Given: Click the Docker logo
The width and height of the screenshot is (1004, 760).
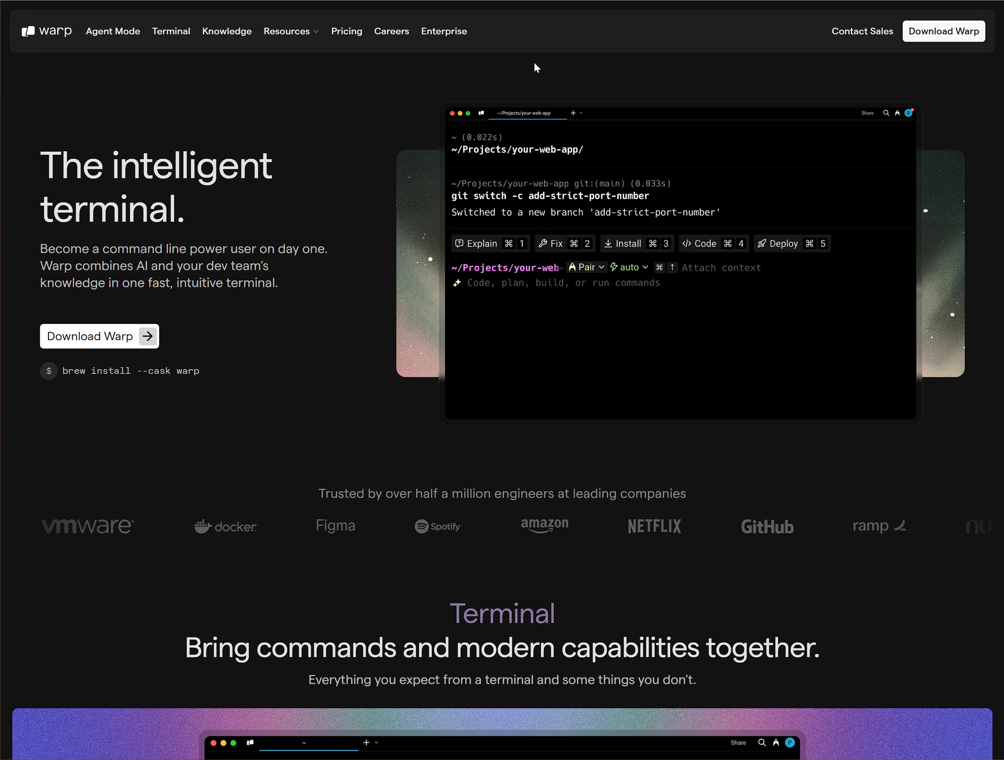Looking at the screenshot, I should 225,526.
